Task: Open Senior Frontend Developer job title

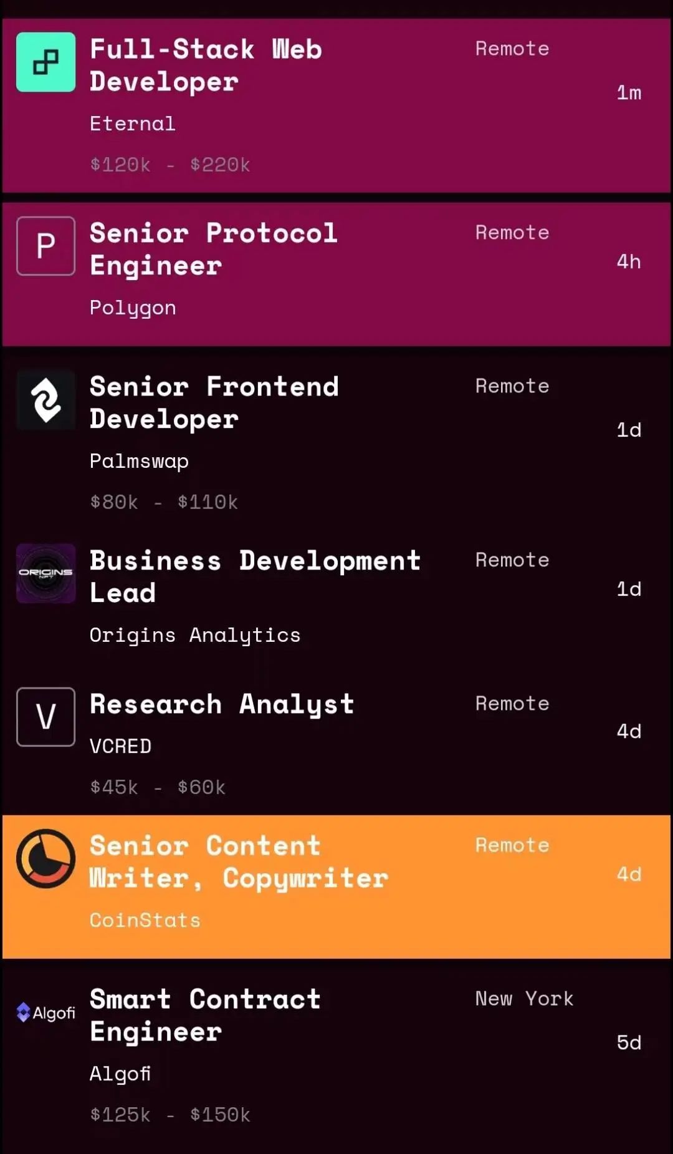Action: (214, 403)
